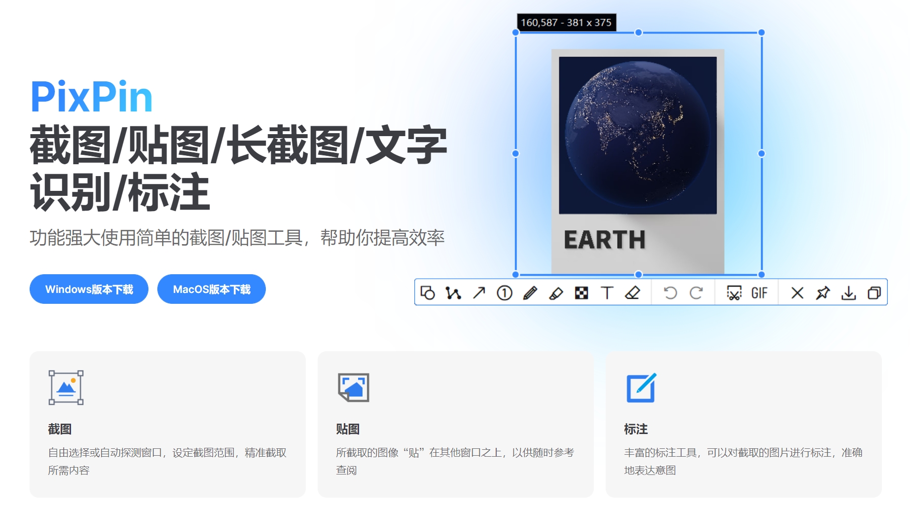The image size is (910, 508).
Task: Click the 贴图 feature icon
Action: point(354,388)
